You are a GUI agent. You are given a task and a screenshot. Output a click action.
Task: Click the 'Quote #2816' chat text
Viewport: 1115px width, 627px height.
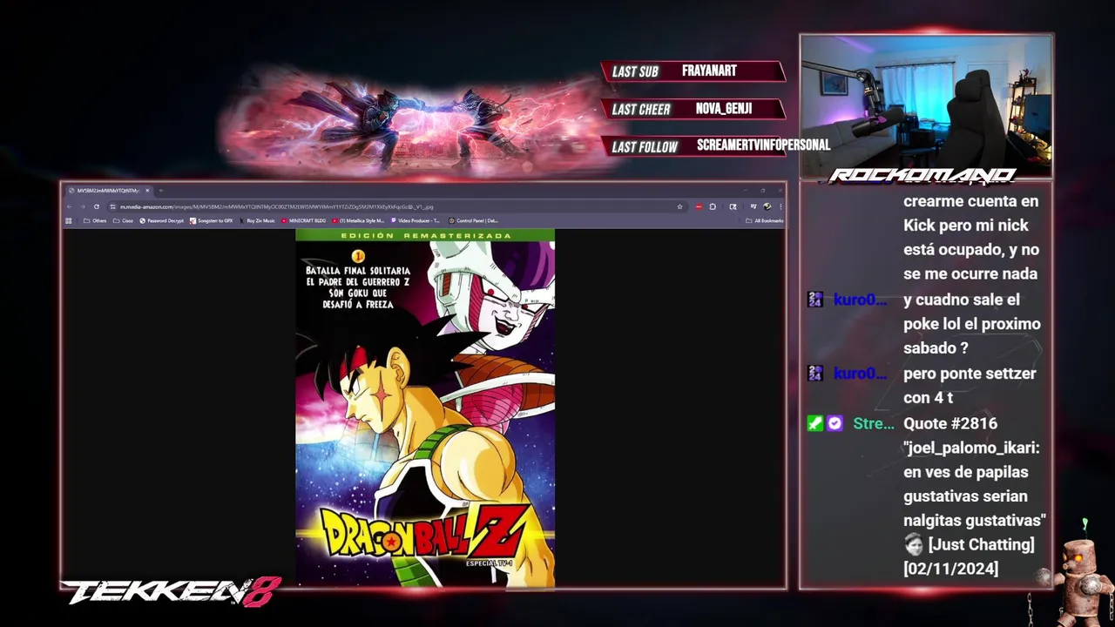[x=950, y=423]
